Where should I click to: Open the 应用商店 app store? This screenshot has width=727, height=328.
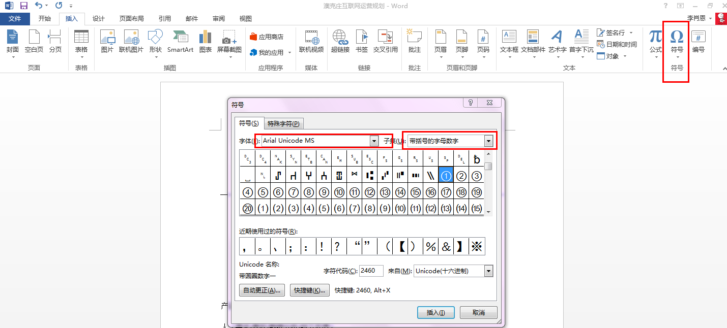pyautogui.click(x=267, y=37)
